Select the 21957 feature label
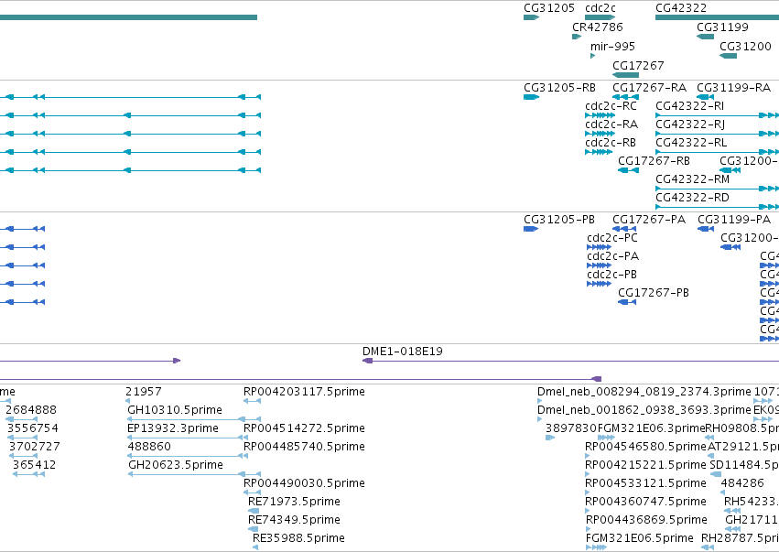This screenshot has width=779, height=552. click(x=143, y=392)
